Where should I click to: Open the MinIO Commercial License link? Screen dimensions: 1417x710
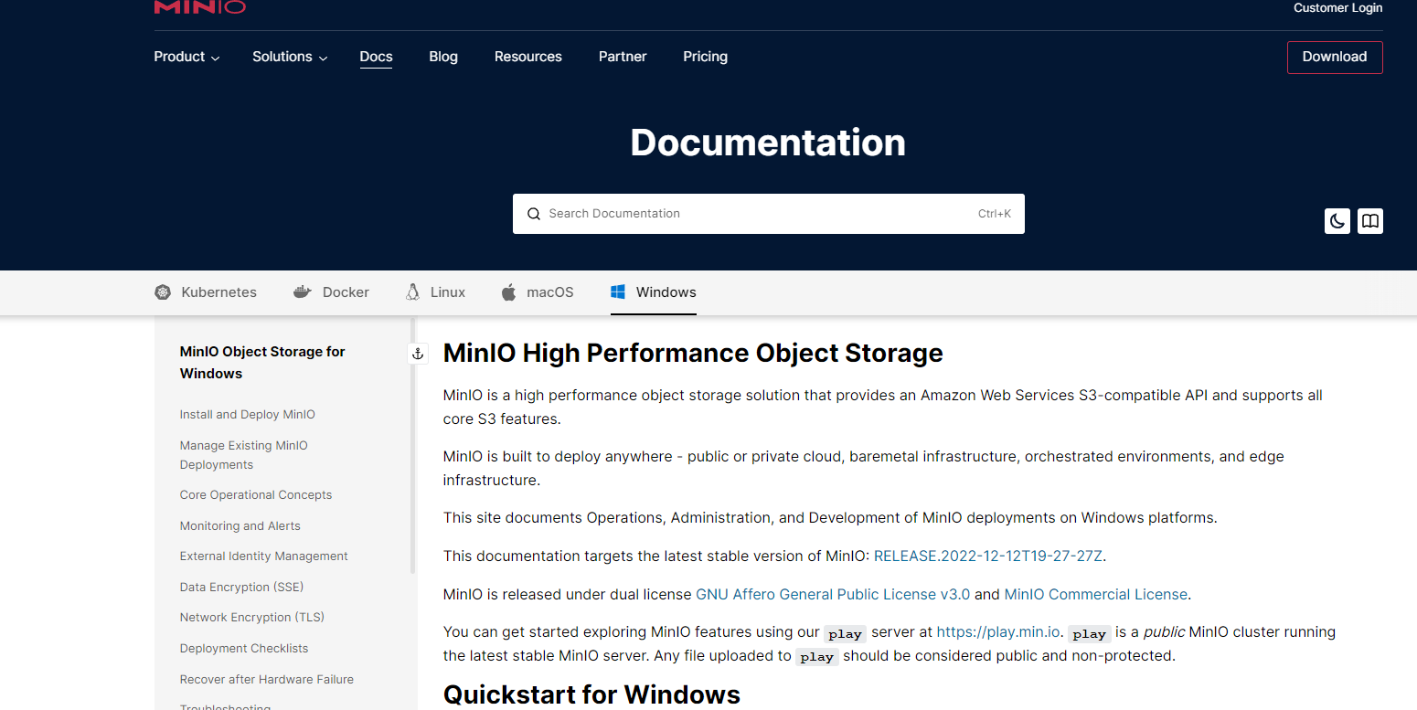click(x=1095, y=594)
